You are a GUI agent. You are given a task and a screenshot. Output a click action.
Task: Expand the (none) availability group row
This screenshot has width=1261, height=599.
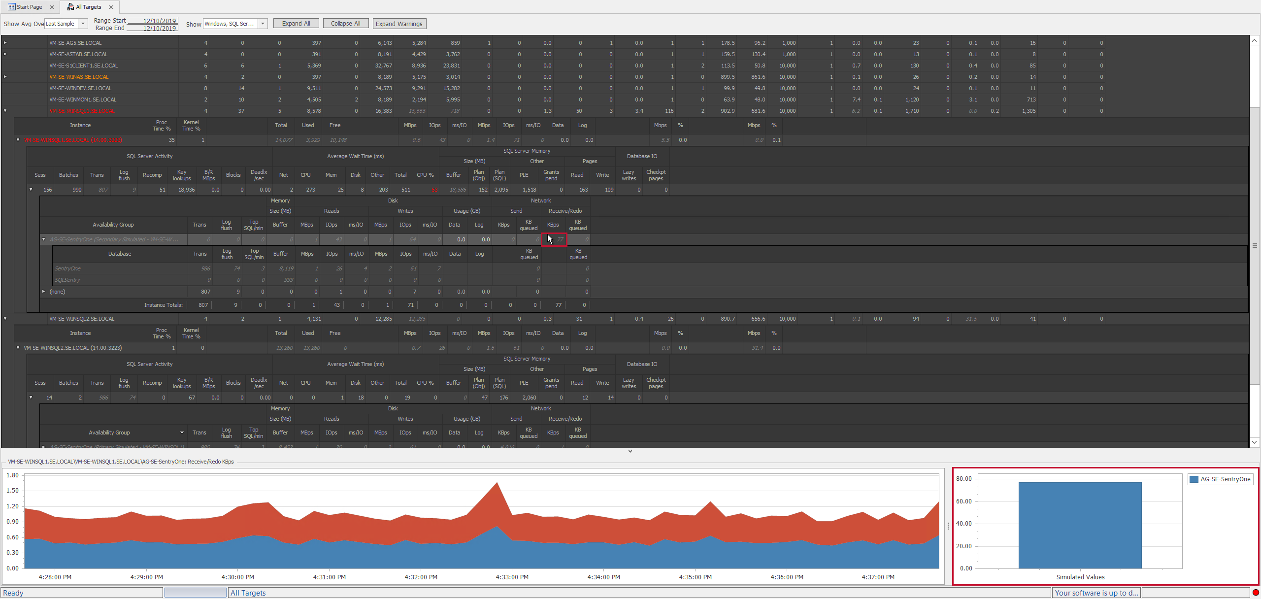(43, 292)
